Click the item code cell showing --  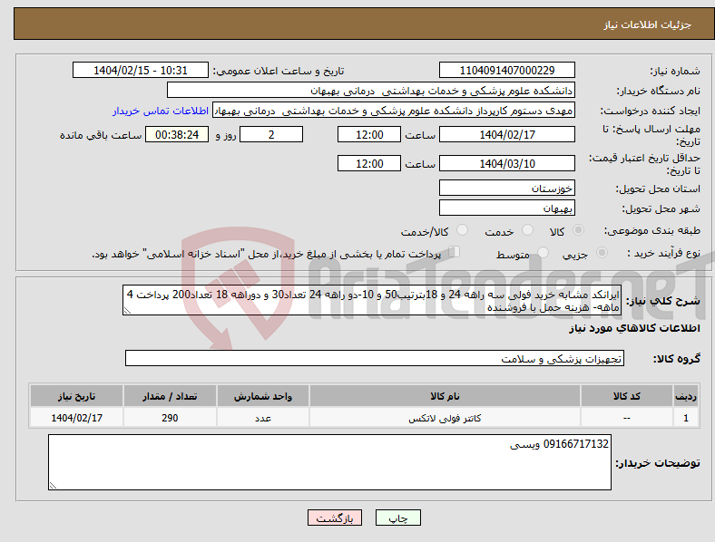pyautogui.click(x=627, y=418)
